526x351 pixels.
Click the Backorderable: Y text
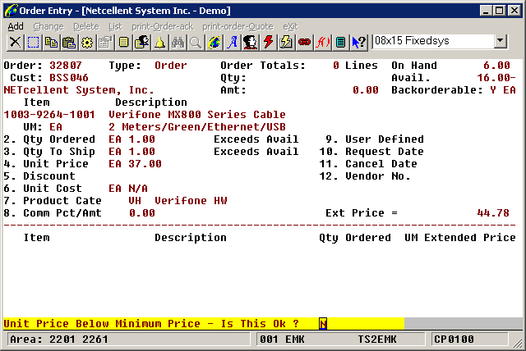(444, 90)
